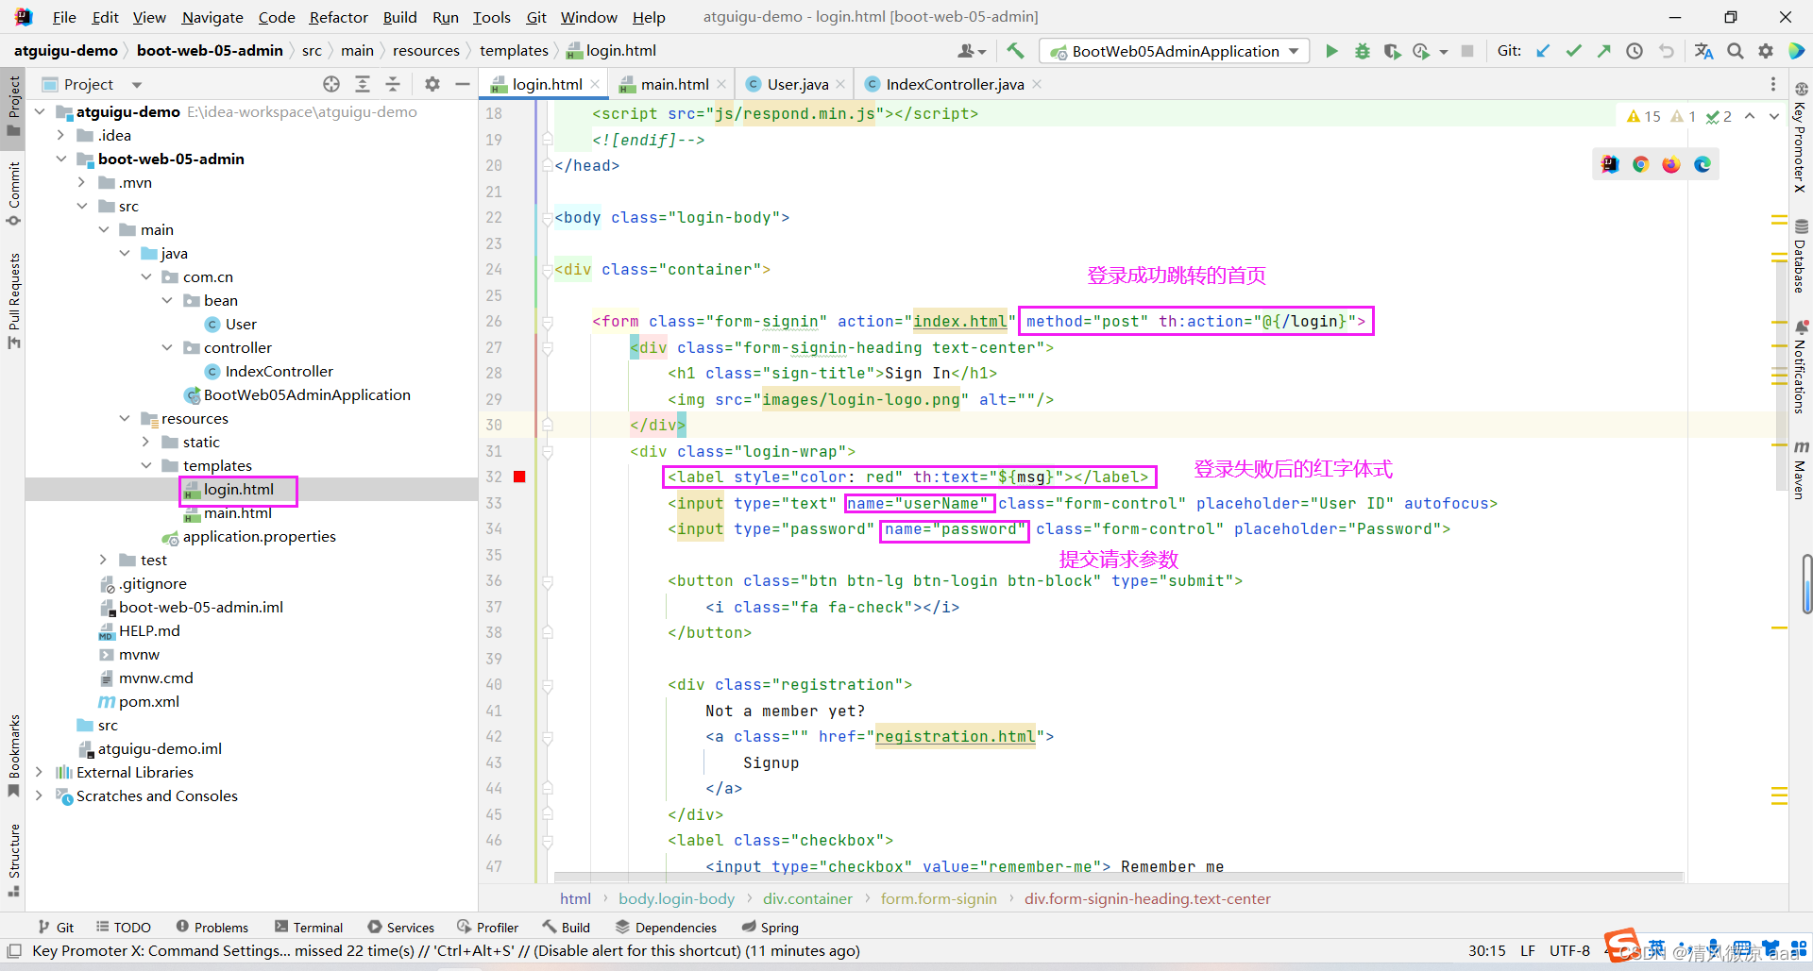Screen dimensions: 1813x971
Task: Open the Terminal tool window
Action: [309, 927]
